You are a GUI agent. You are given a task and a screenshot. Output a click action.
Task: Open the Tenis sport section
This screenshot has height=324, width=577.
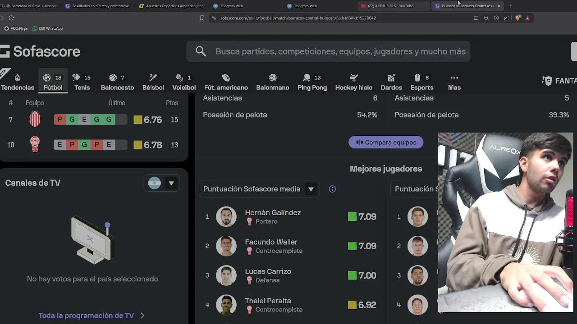tap(82, 82)
